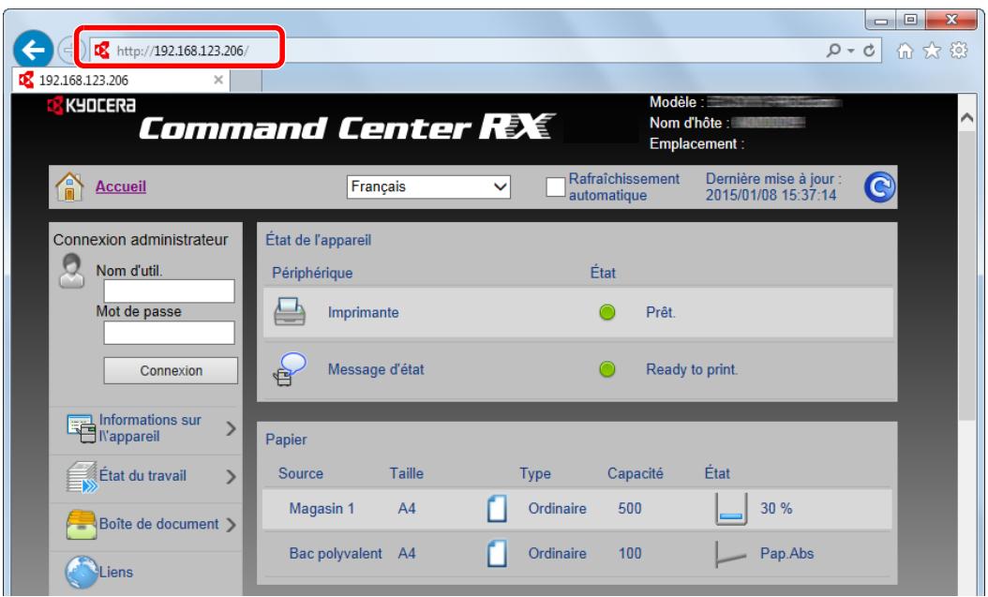Click the dropdown arrow beside search magnifier
Image resolution: width=988 pixels, height=597 pixels.
850,51
